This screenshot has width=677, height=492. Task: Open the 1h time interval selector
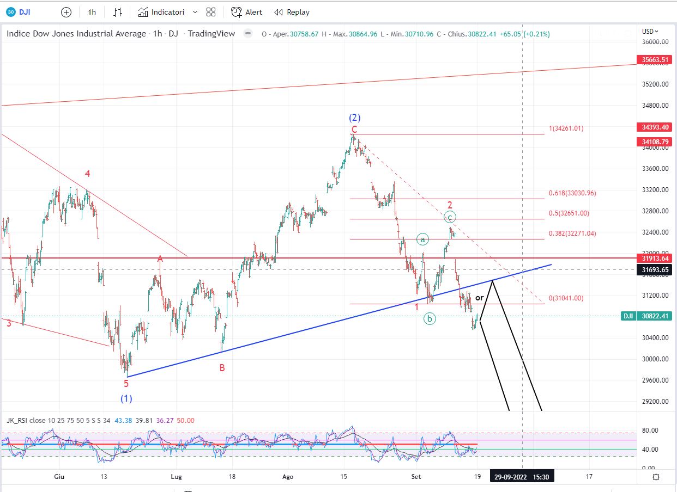[x=92, y=12]
